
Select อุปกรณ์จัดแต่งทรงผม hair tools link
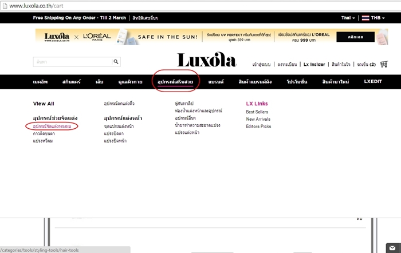coord(52,126)
